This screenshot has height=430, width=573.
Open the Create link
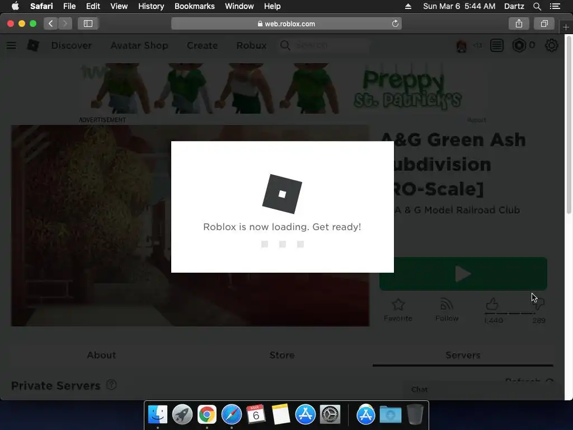202,45
